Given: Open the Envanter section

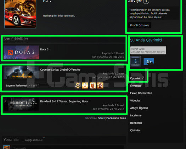Looking at the screenshot, I should (x=136, y=85).
